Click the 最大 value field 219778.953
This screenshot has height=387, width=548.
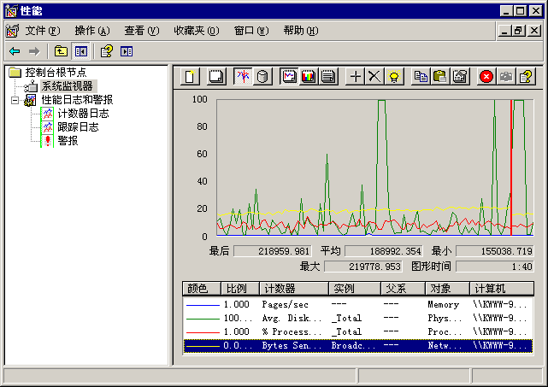pyautogui.click(x=363, y=267)
